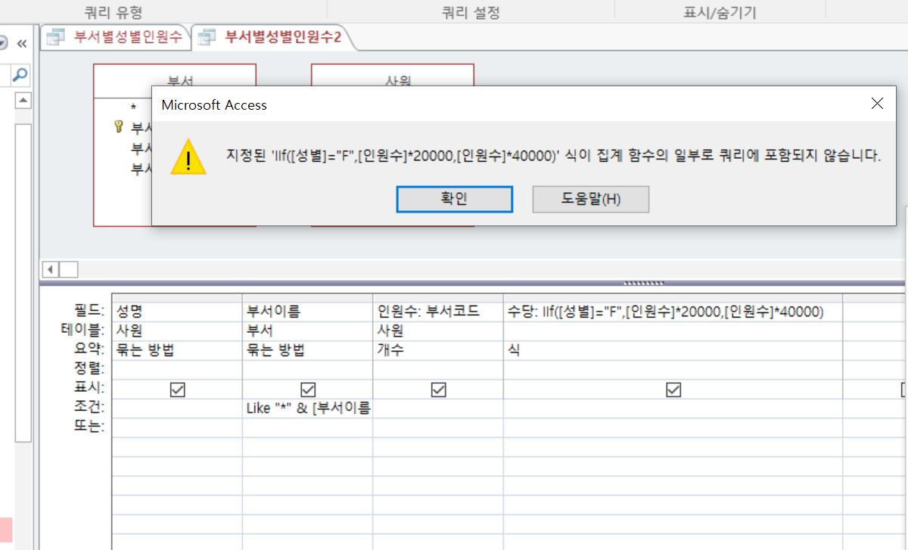Click the primary key icon in the 부서 table
This screenshot has width=908, height=550.
tap(118, 126)
